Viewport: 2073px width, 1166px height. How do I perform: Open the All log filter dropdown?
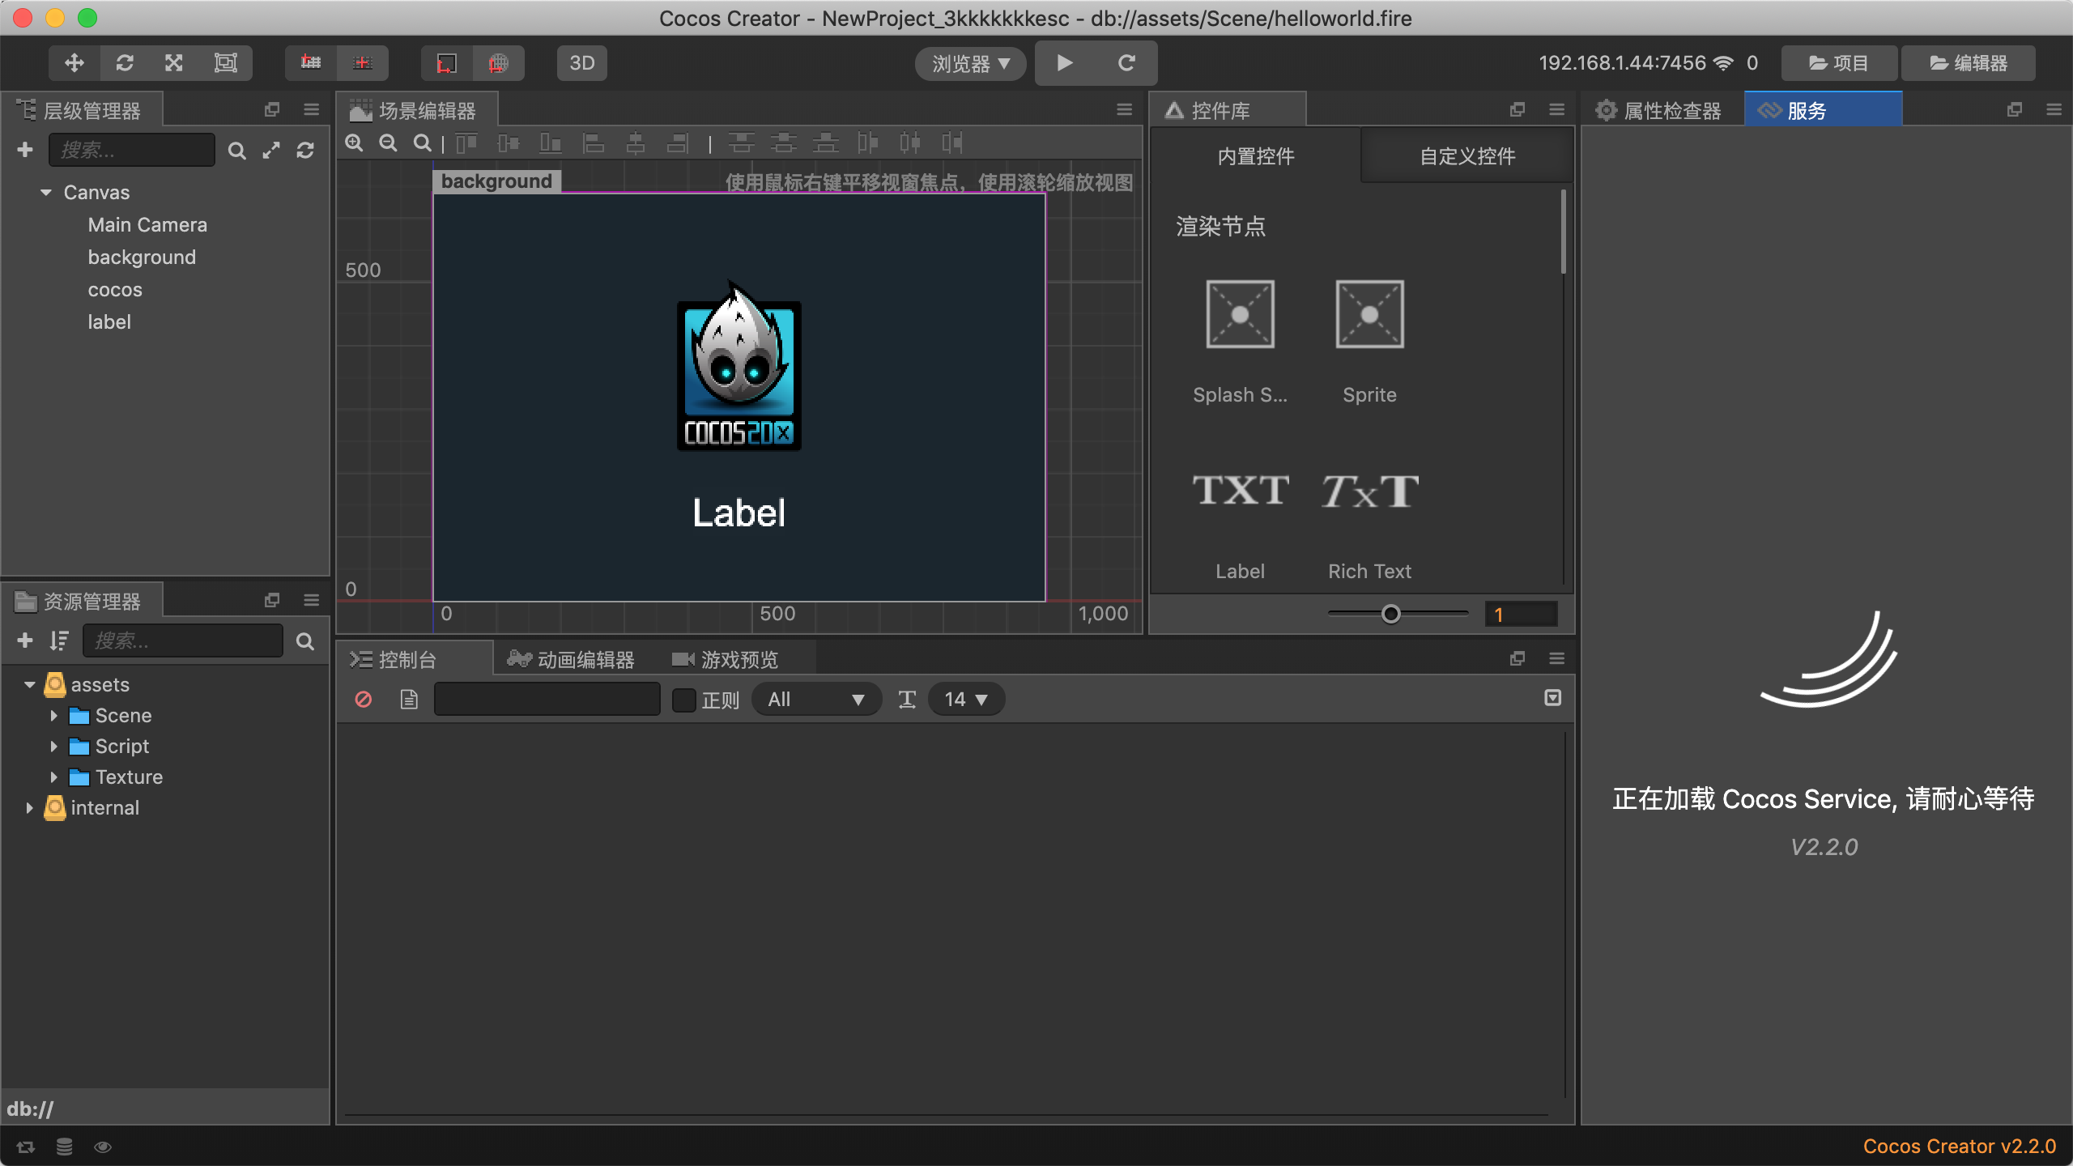pyautogui.click(x=815, y=700)
